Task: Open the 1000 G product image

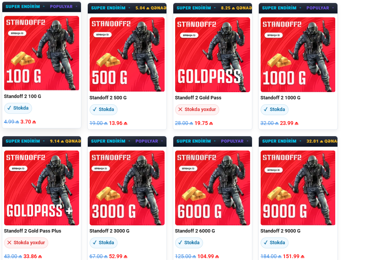Action: pos(298,55)
